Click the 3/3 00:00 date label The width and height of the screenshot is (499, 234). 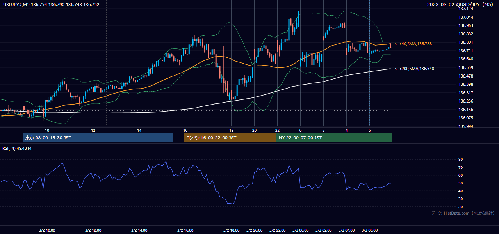(300, 230)
